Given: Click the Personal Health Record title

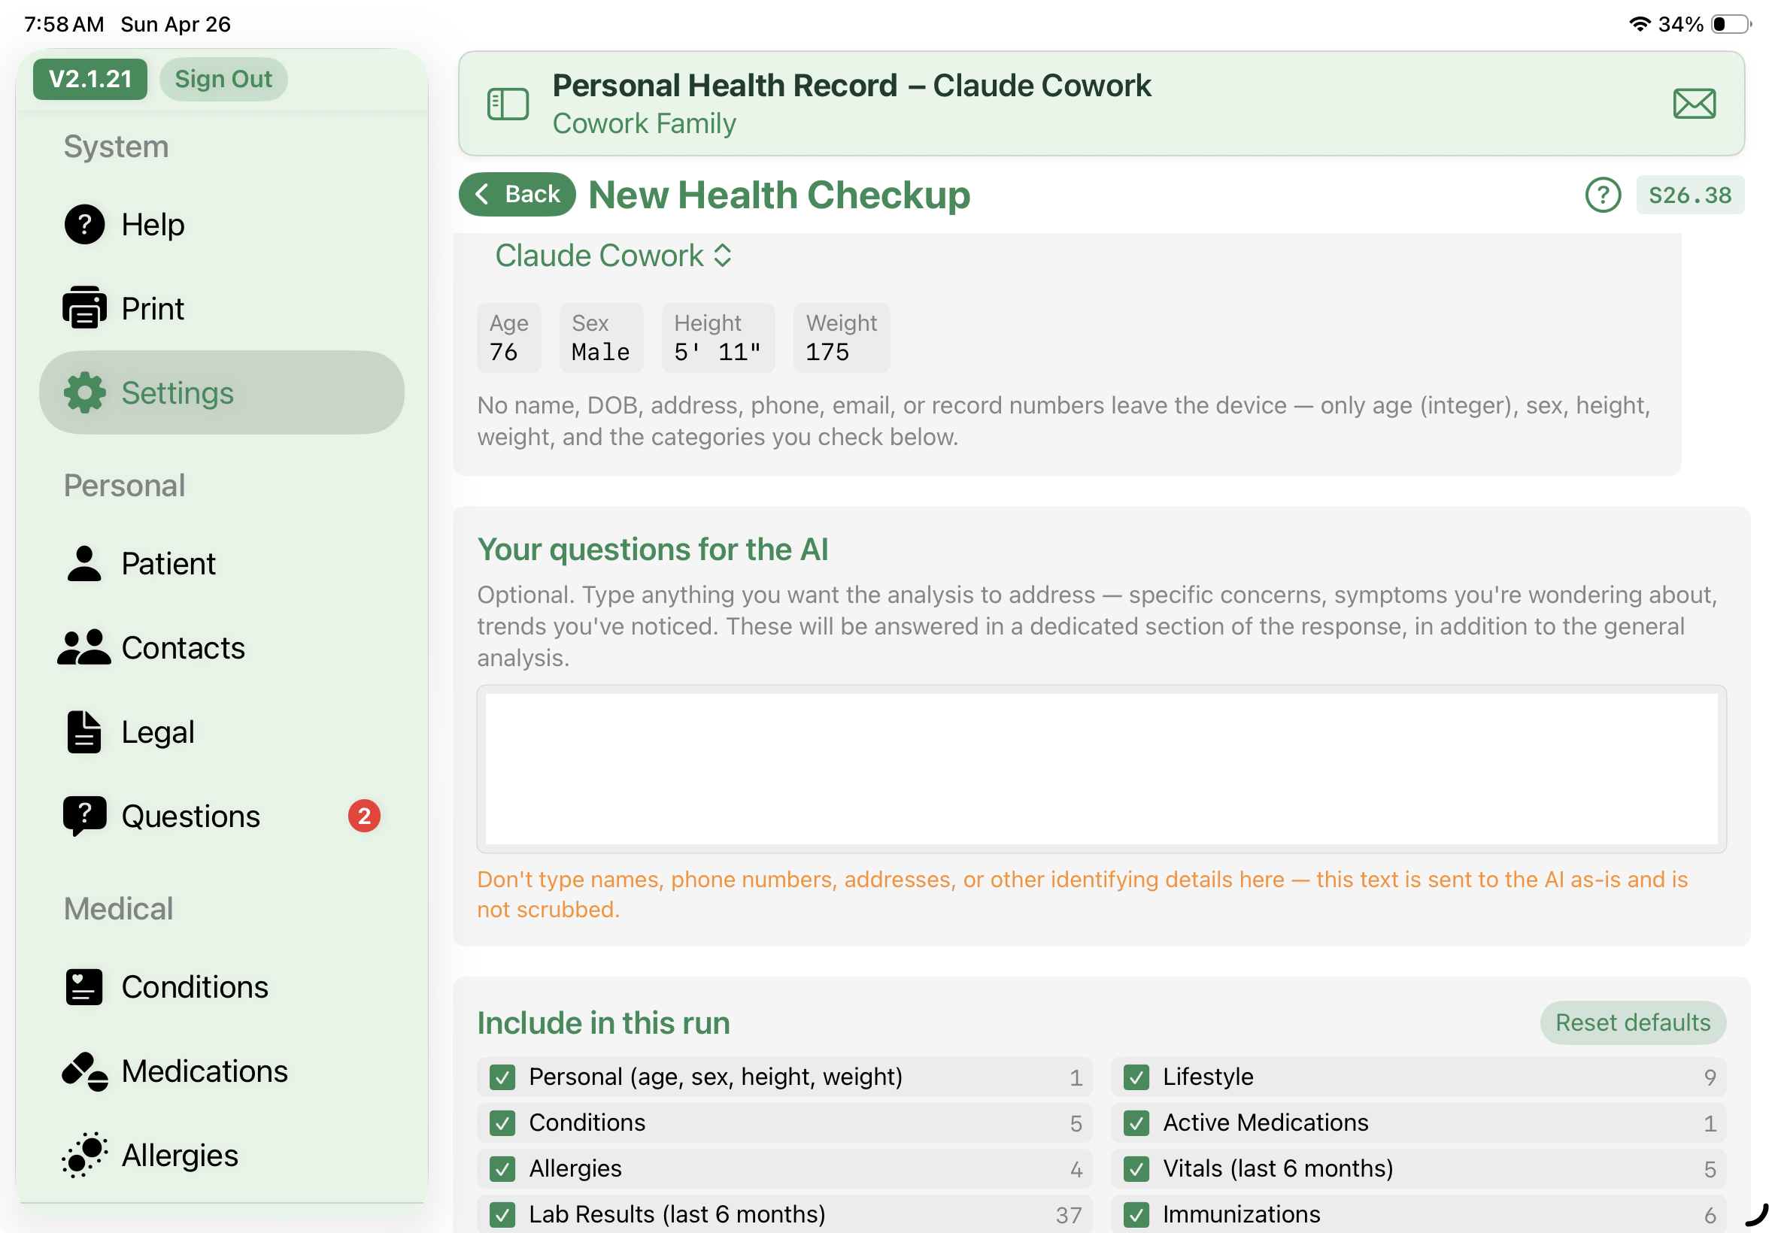Looking at the screenshot, I should point(851,86).
